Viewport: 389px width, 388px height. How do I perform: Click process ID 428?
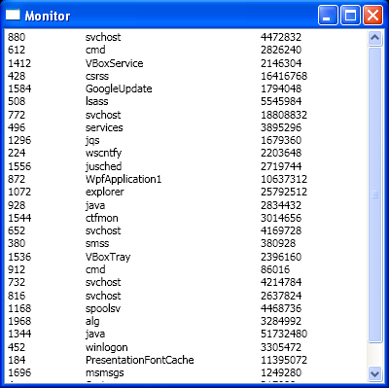(17, 76)
